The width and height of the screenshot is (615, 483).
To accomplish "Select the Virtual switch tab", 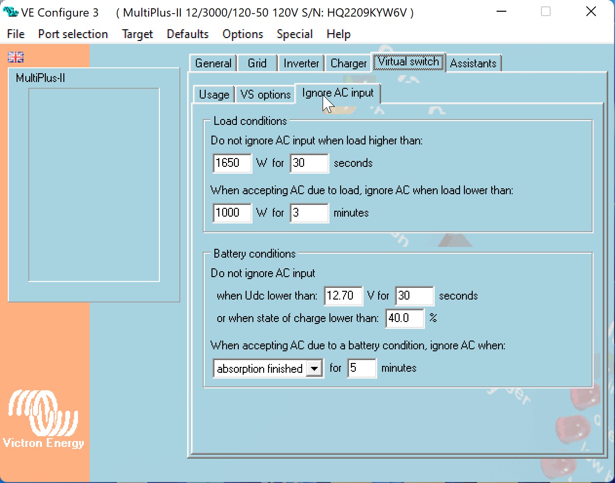I will pos(409,62).
